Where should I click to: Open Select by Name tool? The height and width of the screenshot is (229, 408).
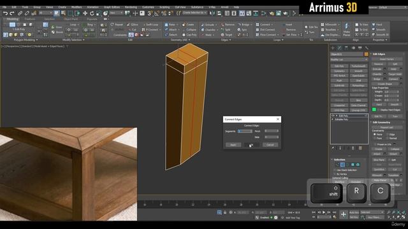click(63, 13)
